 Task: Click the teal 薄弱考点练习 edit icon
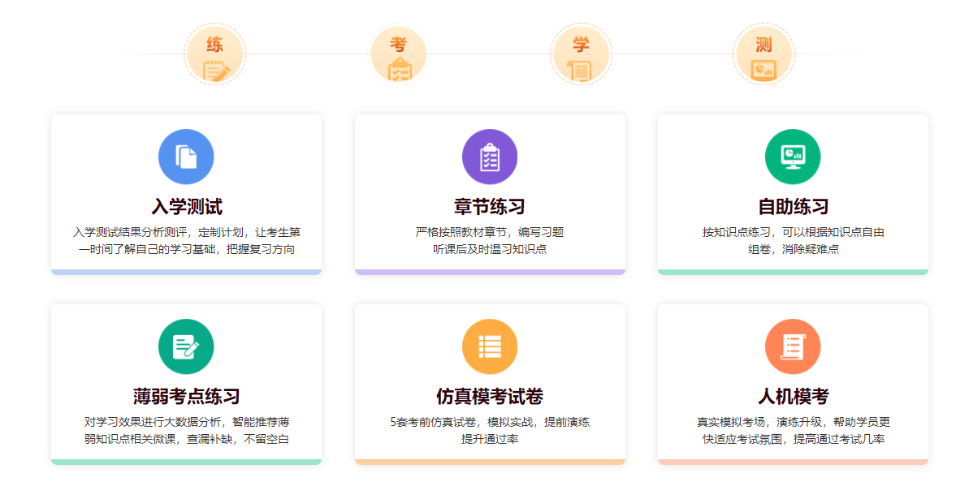tap(186, 346)
